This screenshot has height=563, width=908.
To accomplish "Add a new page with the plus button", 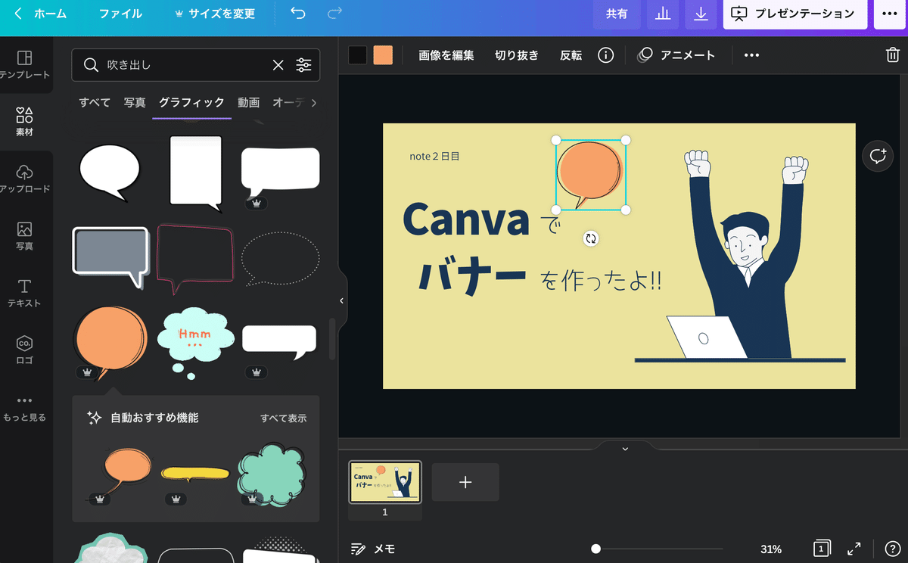I will tap(465, 482).
